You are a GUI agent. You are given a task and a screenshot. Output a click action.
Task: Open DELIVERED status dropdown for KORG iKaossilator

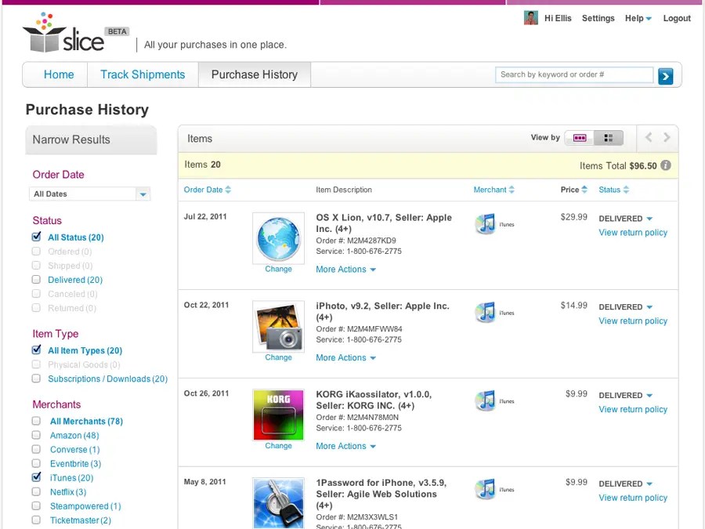pos(625,396)
